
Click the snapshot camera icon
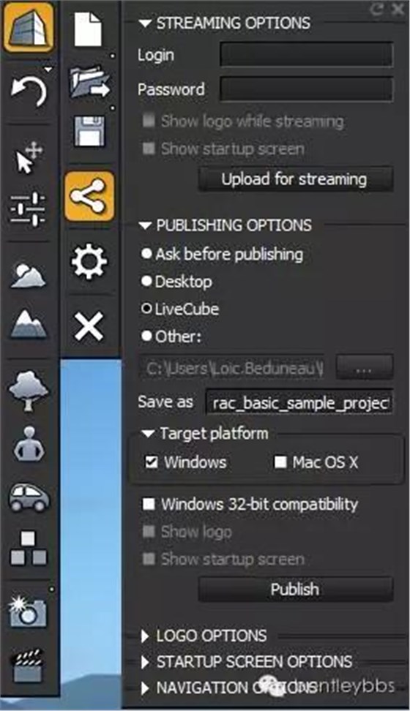(28, 612)
